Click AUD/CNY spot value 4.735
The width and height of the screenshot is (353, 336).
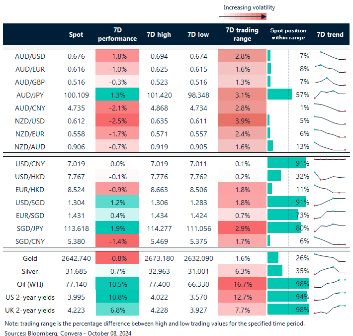coord(77,108)
